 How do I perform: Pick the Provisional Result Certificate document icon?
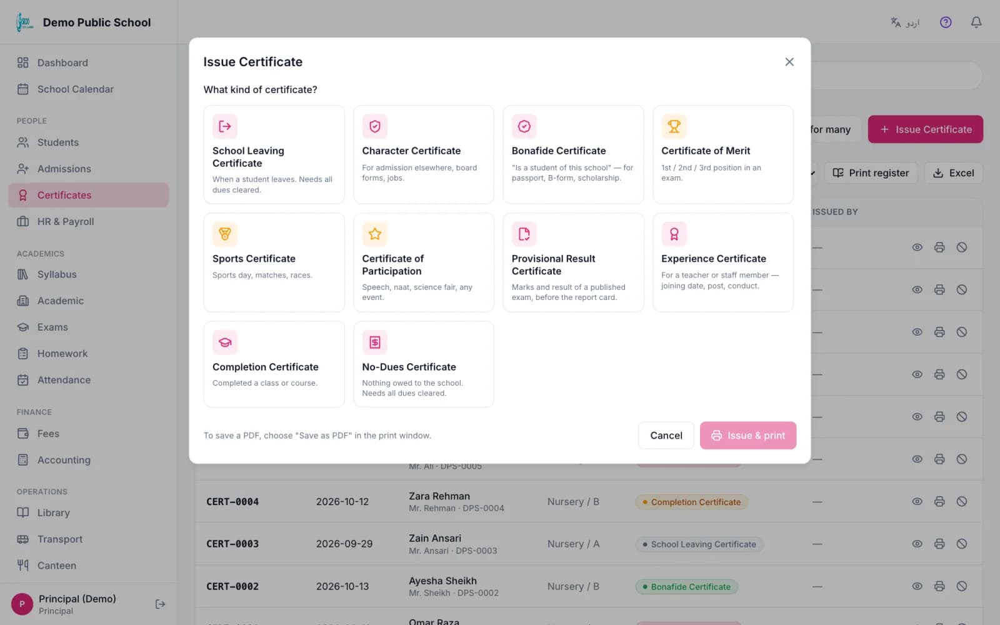(x=524, y=234)
